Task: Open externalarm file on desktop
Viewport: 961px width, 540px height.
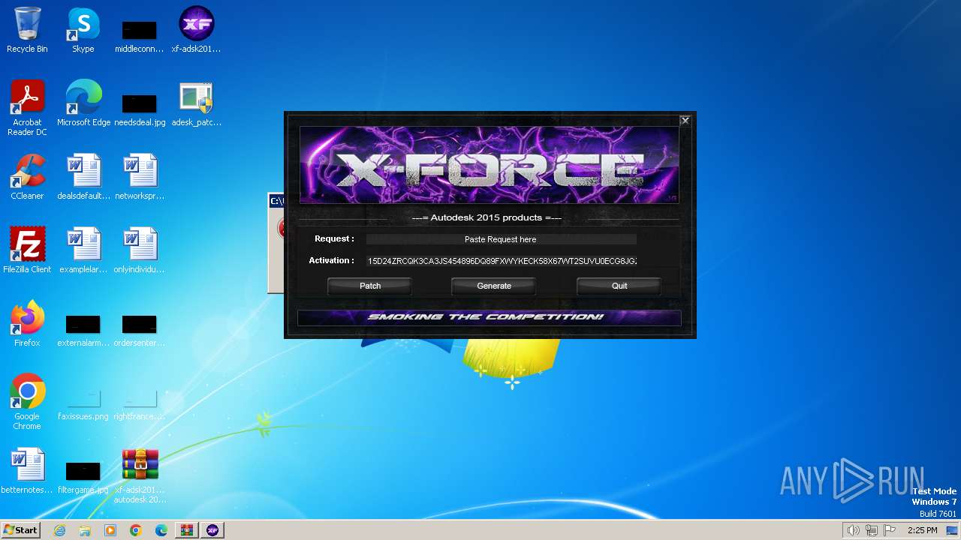Action: 83,330
